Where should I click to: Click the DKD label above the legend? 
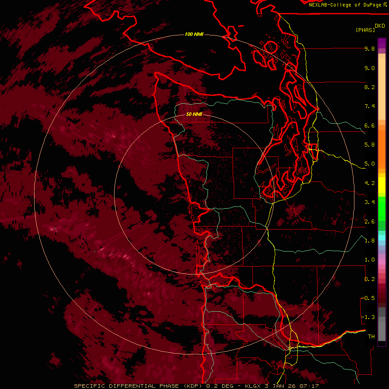coord(380,26)
